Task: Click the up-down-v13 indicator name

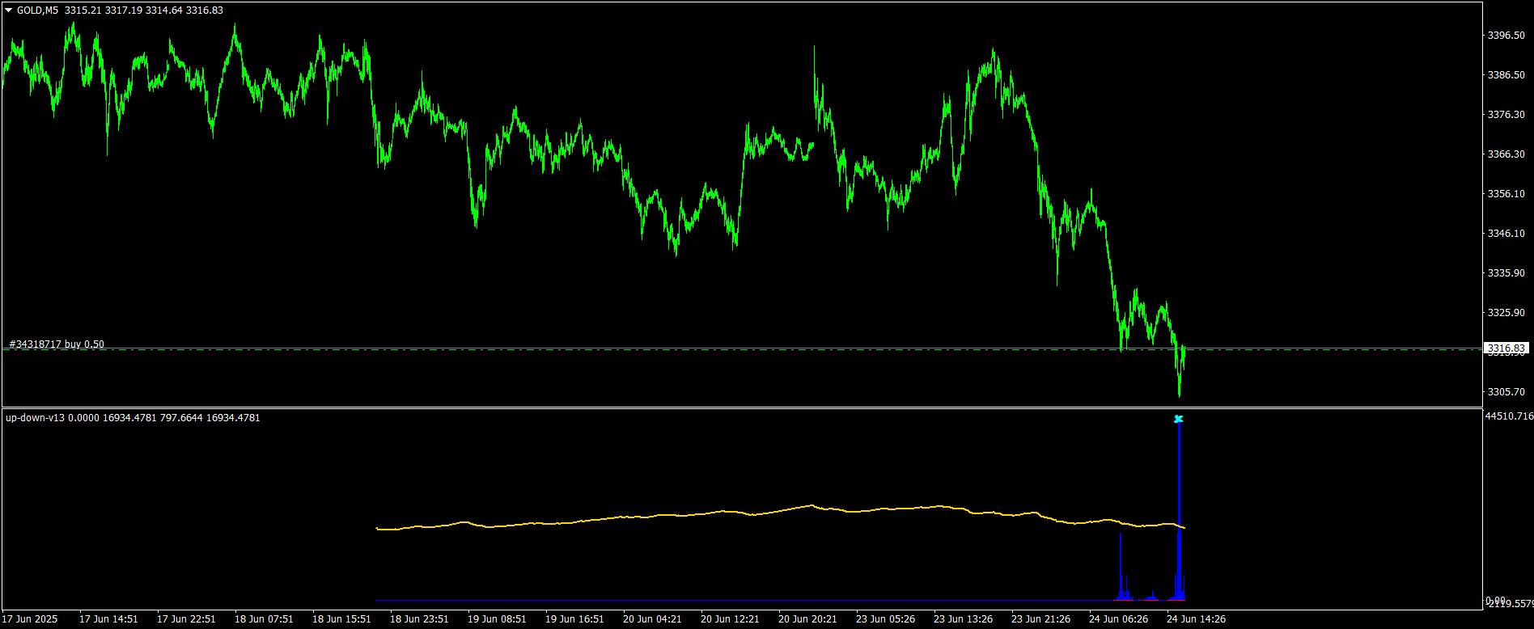Action: coord(35,418)
